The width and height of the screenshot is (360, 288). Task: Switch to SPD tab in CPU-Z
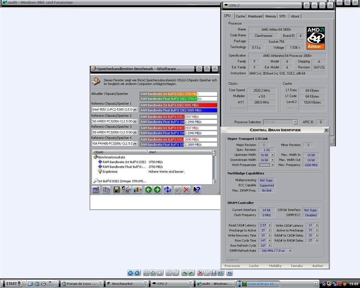pyautogui.click(x=282, y=16)
